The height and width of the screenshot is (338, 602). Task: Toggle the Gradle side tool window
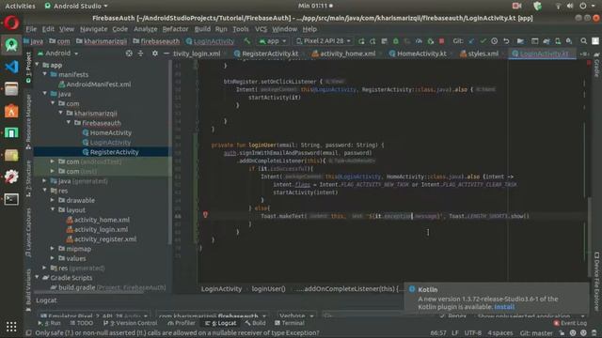596,65
